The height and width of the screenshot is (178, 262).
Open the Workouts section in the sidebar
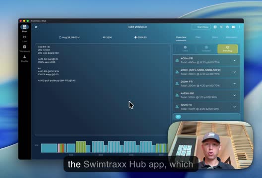(x=25, y=48)
